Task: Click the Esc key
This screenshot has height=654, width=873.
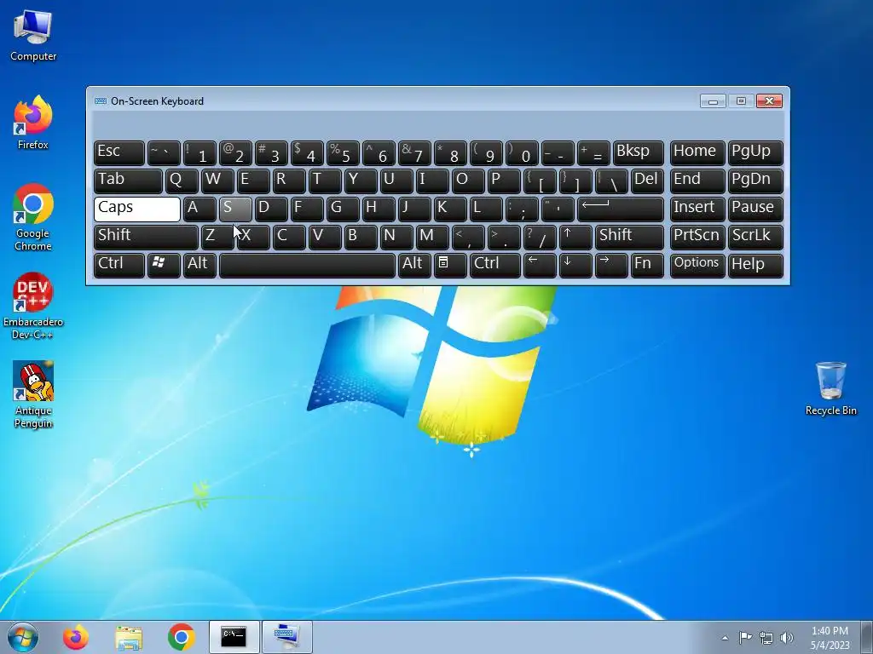Action: click(119, 153)
